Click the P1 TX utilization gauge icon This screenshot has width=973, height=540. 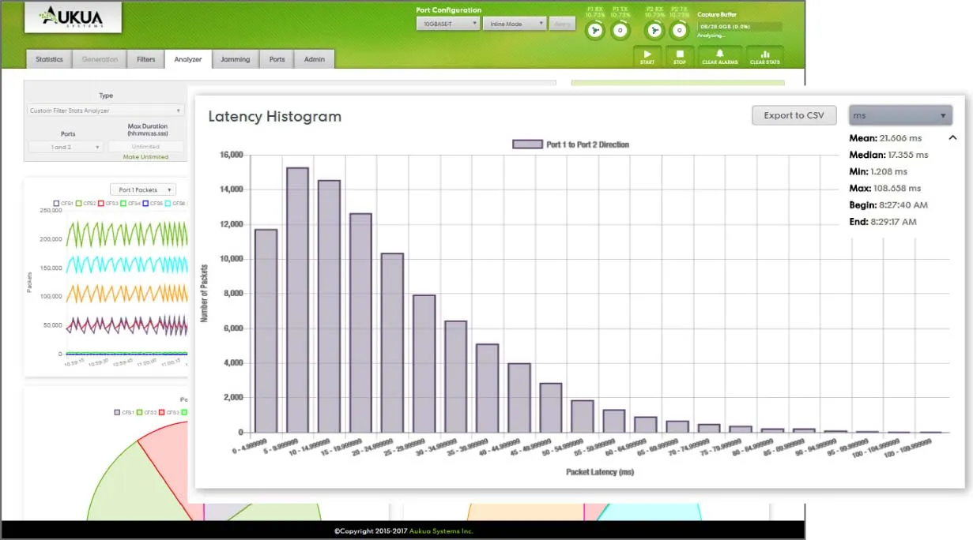click(620, 31)
